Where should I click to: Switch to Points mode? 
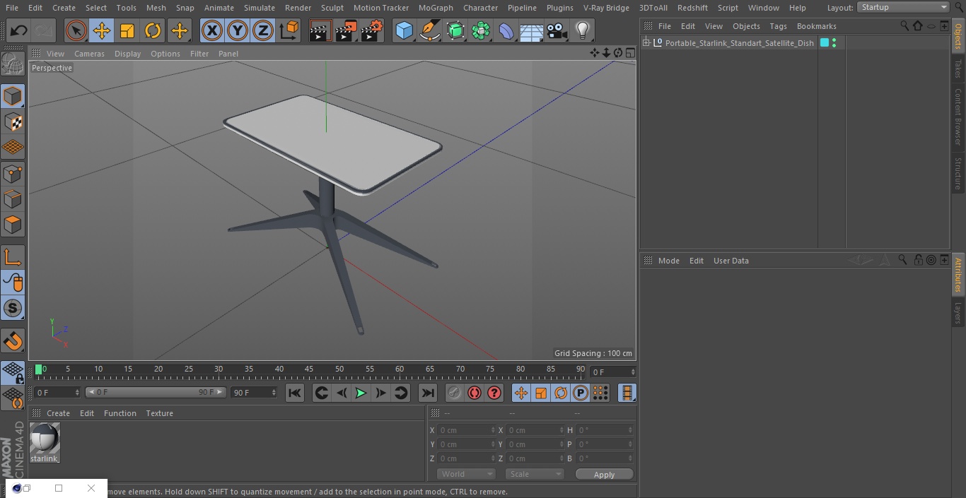pyautogui.click(x=13, y=173)
